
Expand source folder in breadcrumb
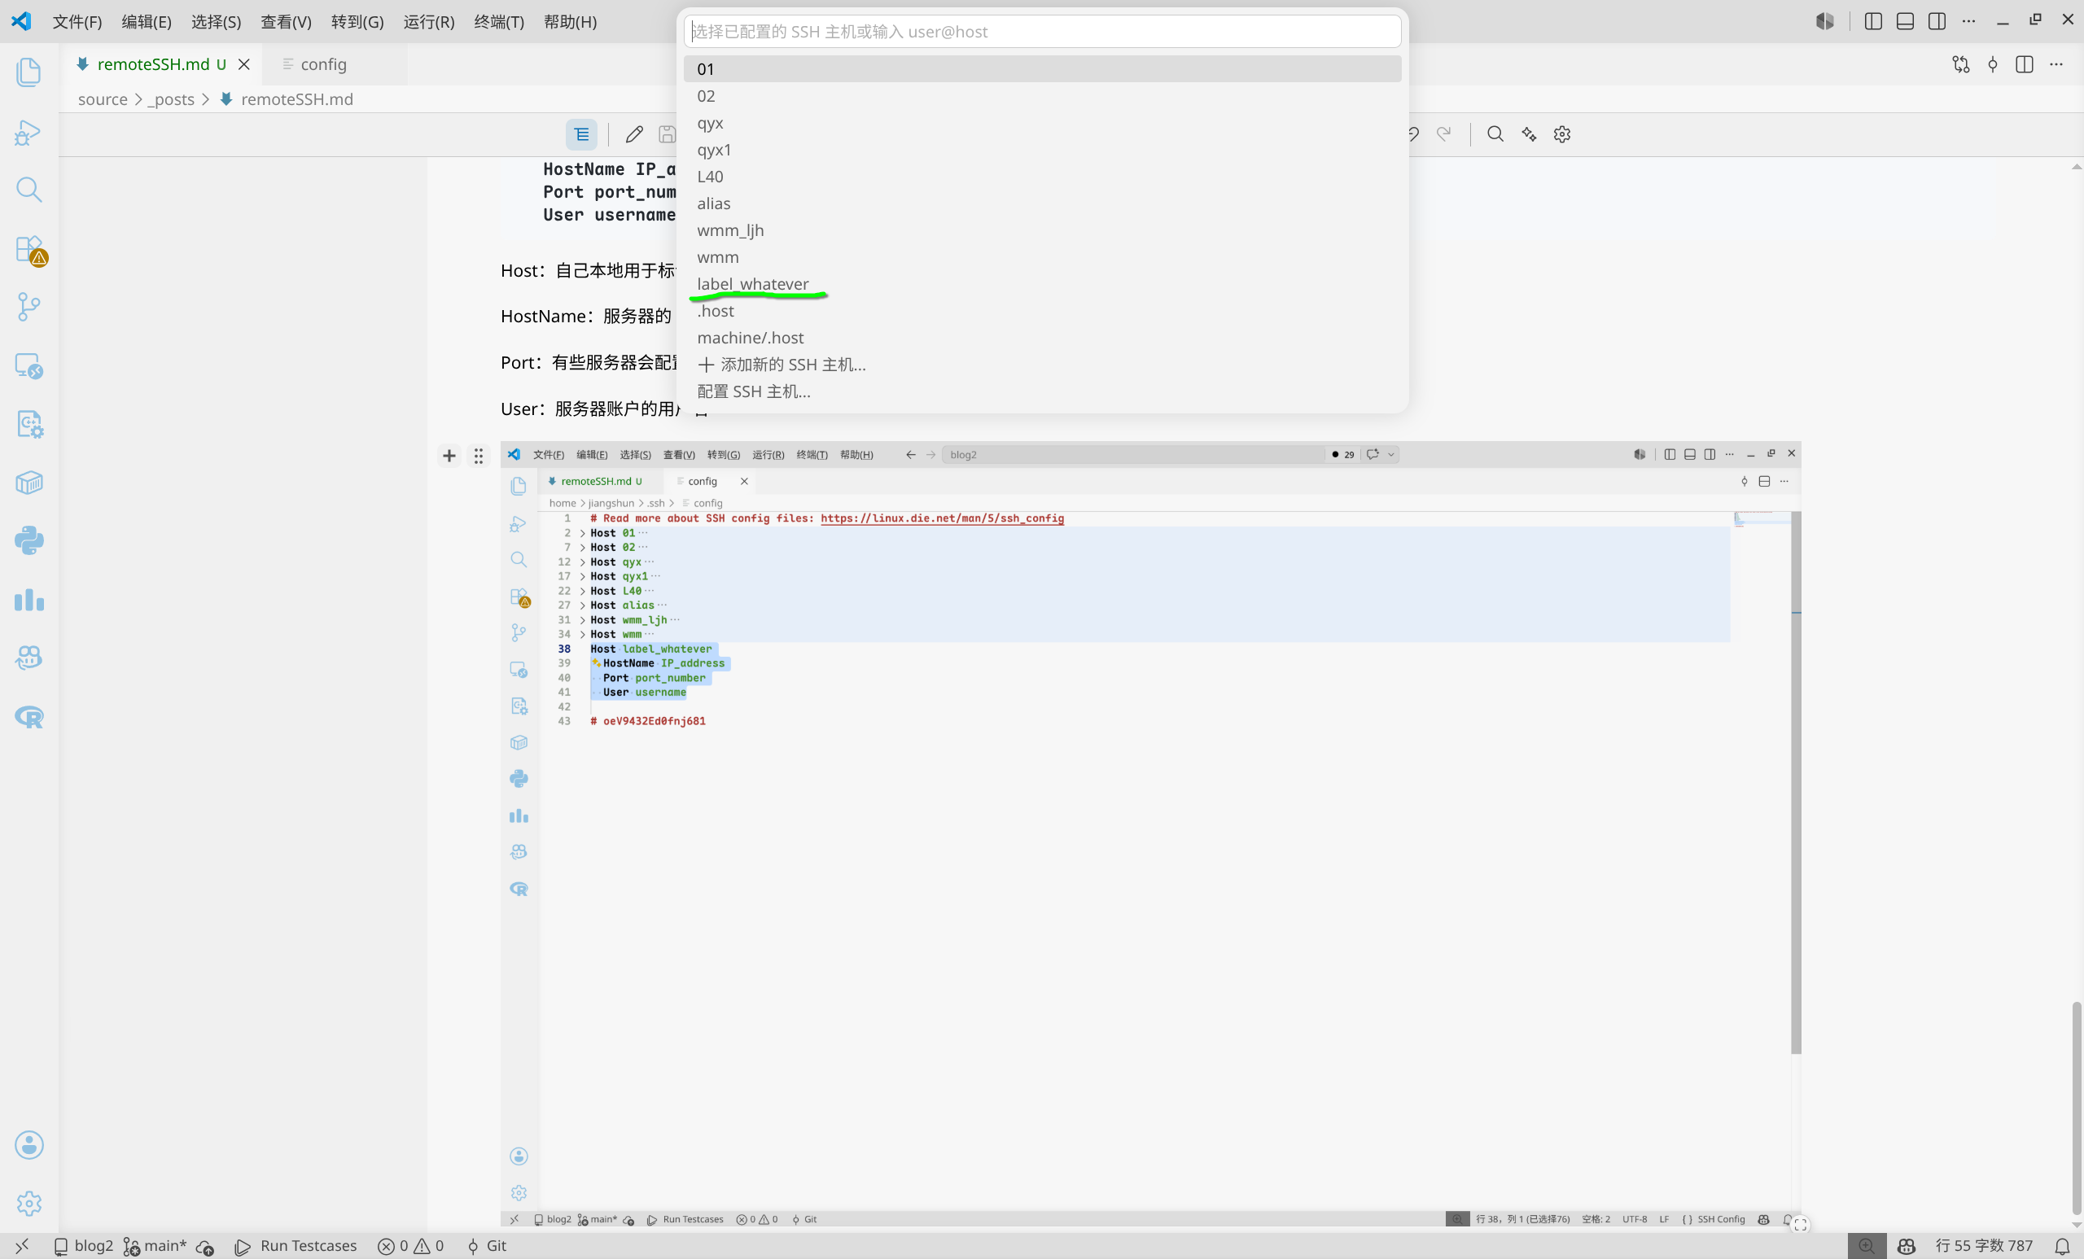tap(103, 100)
